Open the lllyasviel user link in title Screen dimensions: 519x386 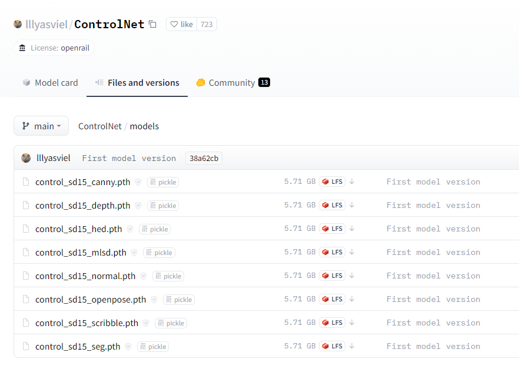coord(46,24)
